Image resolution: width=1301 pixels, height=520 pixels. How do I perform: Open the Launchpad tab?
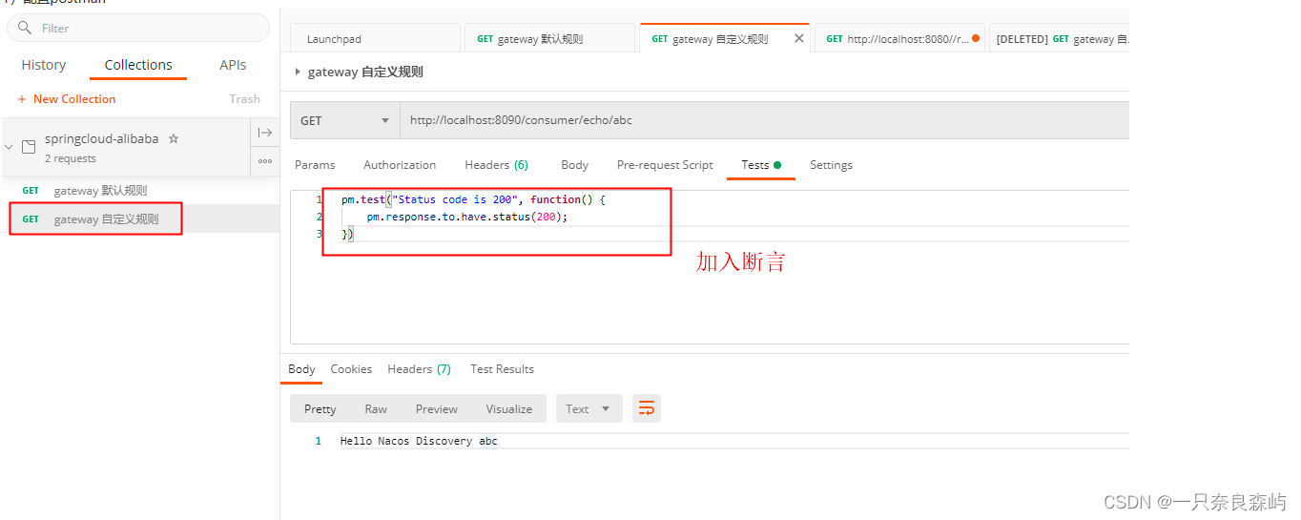point(375,39)
